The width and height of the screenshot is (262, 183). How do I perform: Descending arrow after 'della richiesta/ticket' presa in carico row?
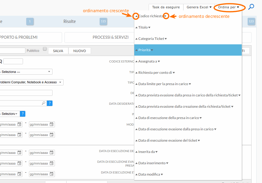pyautogui.click(x=239, y=95)
